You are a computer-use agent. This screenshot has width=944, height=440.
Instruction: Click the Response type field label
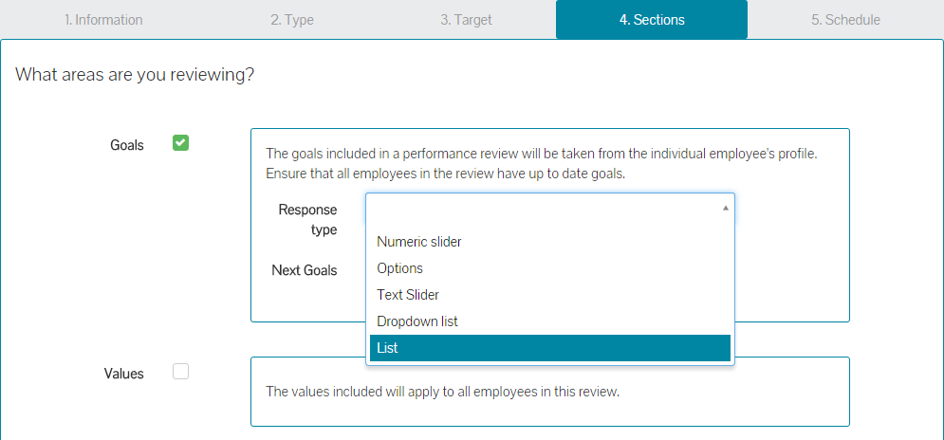[307, 219]
